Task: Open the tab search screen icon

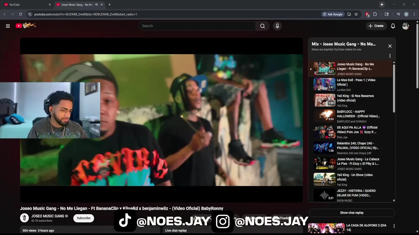Action: click(x=387, y=14)
